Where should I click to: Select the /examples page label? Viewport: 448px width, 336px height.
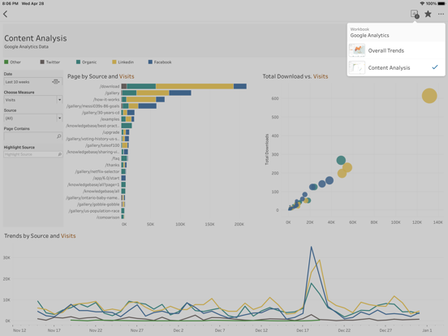pyautogui.click(x=110, y=119)
